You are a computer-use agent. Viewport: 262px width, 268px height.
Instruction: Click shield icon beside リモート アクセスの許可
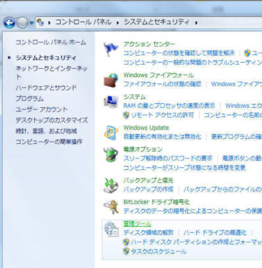click(x=126, y=115)
